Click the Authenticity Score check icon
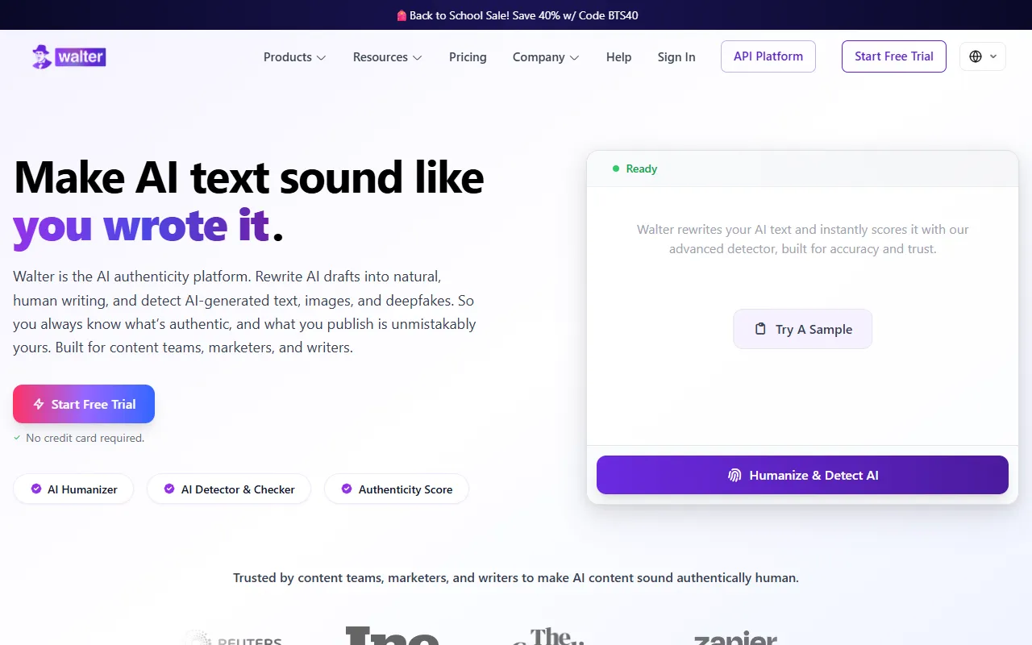 [347, 489]
